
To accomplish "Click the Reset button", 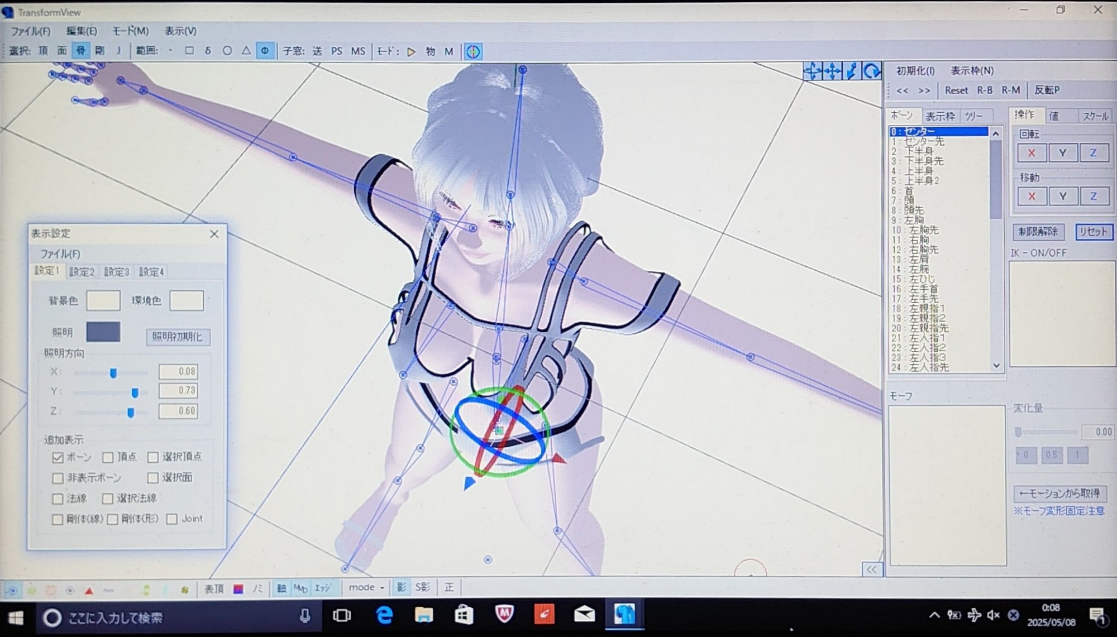I will point(956,90).
